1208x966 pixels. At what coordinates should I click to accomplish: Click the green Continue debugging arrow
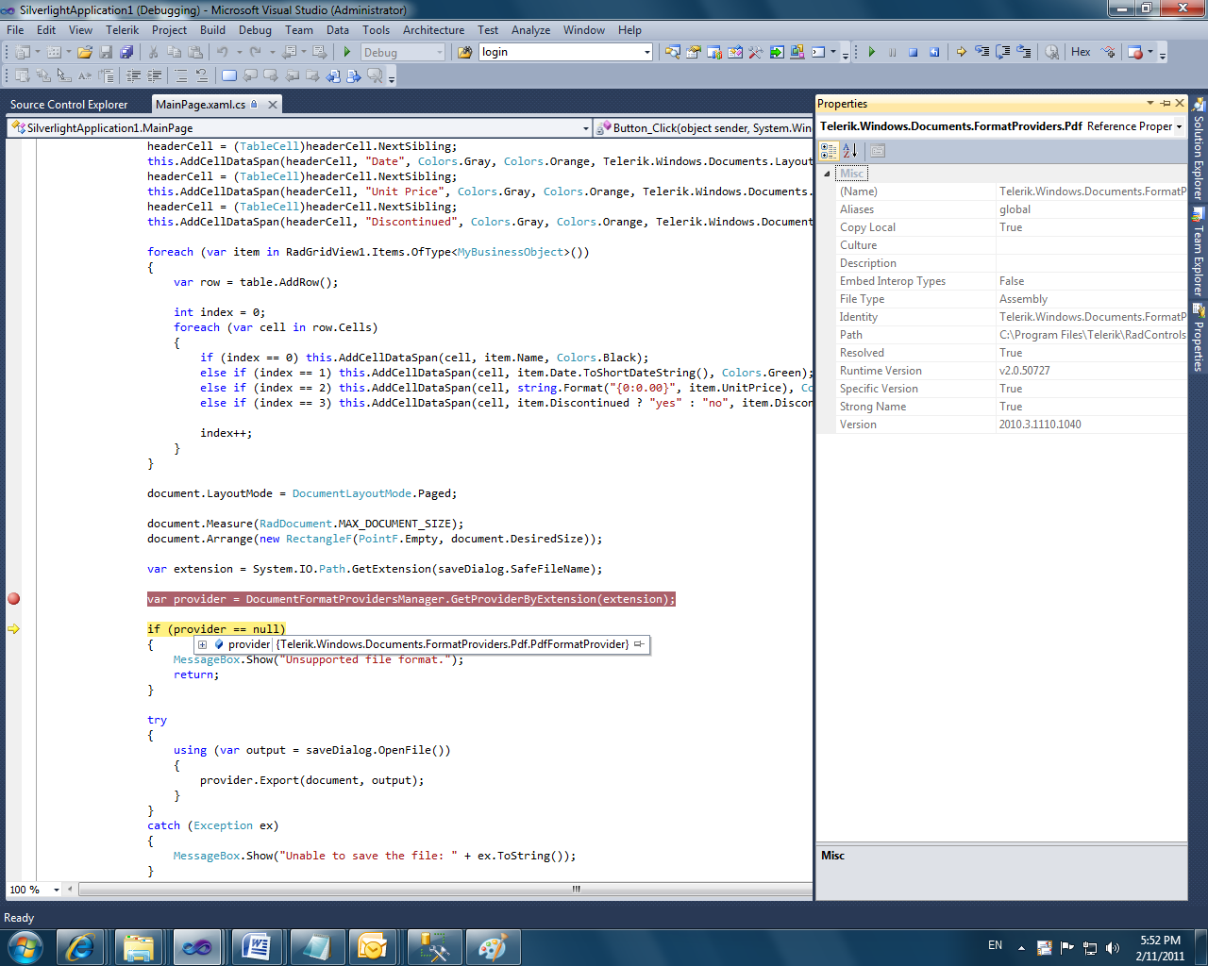pyautogui.click(x=871, y=53)
